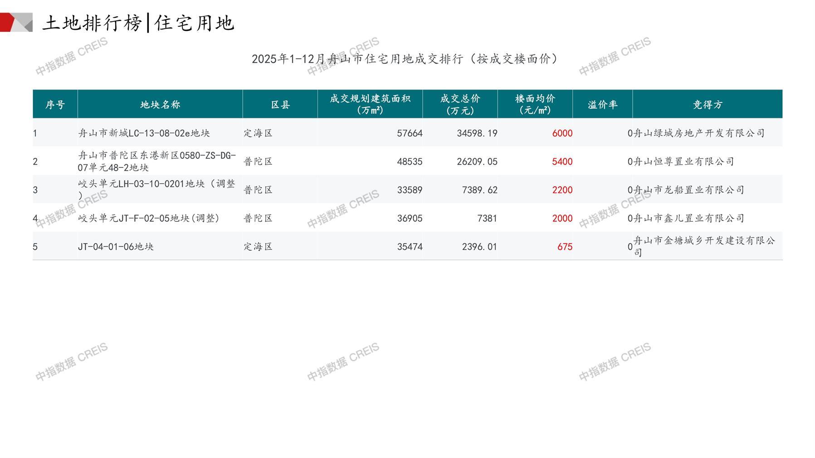Click the 溢价率 column header

click(602, 105)
